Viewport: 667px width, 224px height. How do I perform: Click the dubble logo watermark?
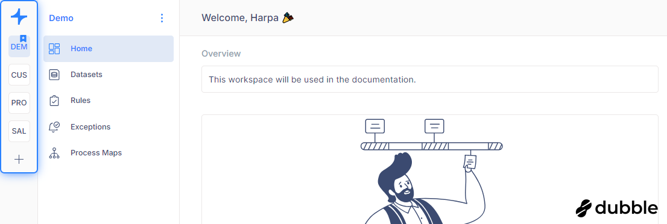[x=616, y=207]
